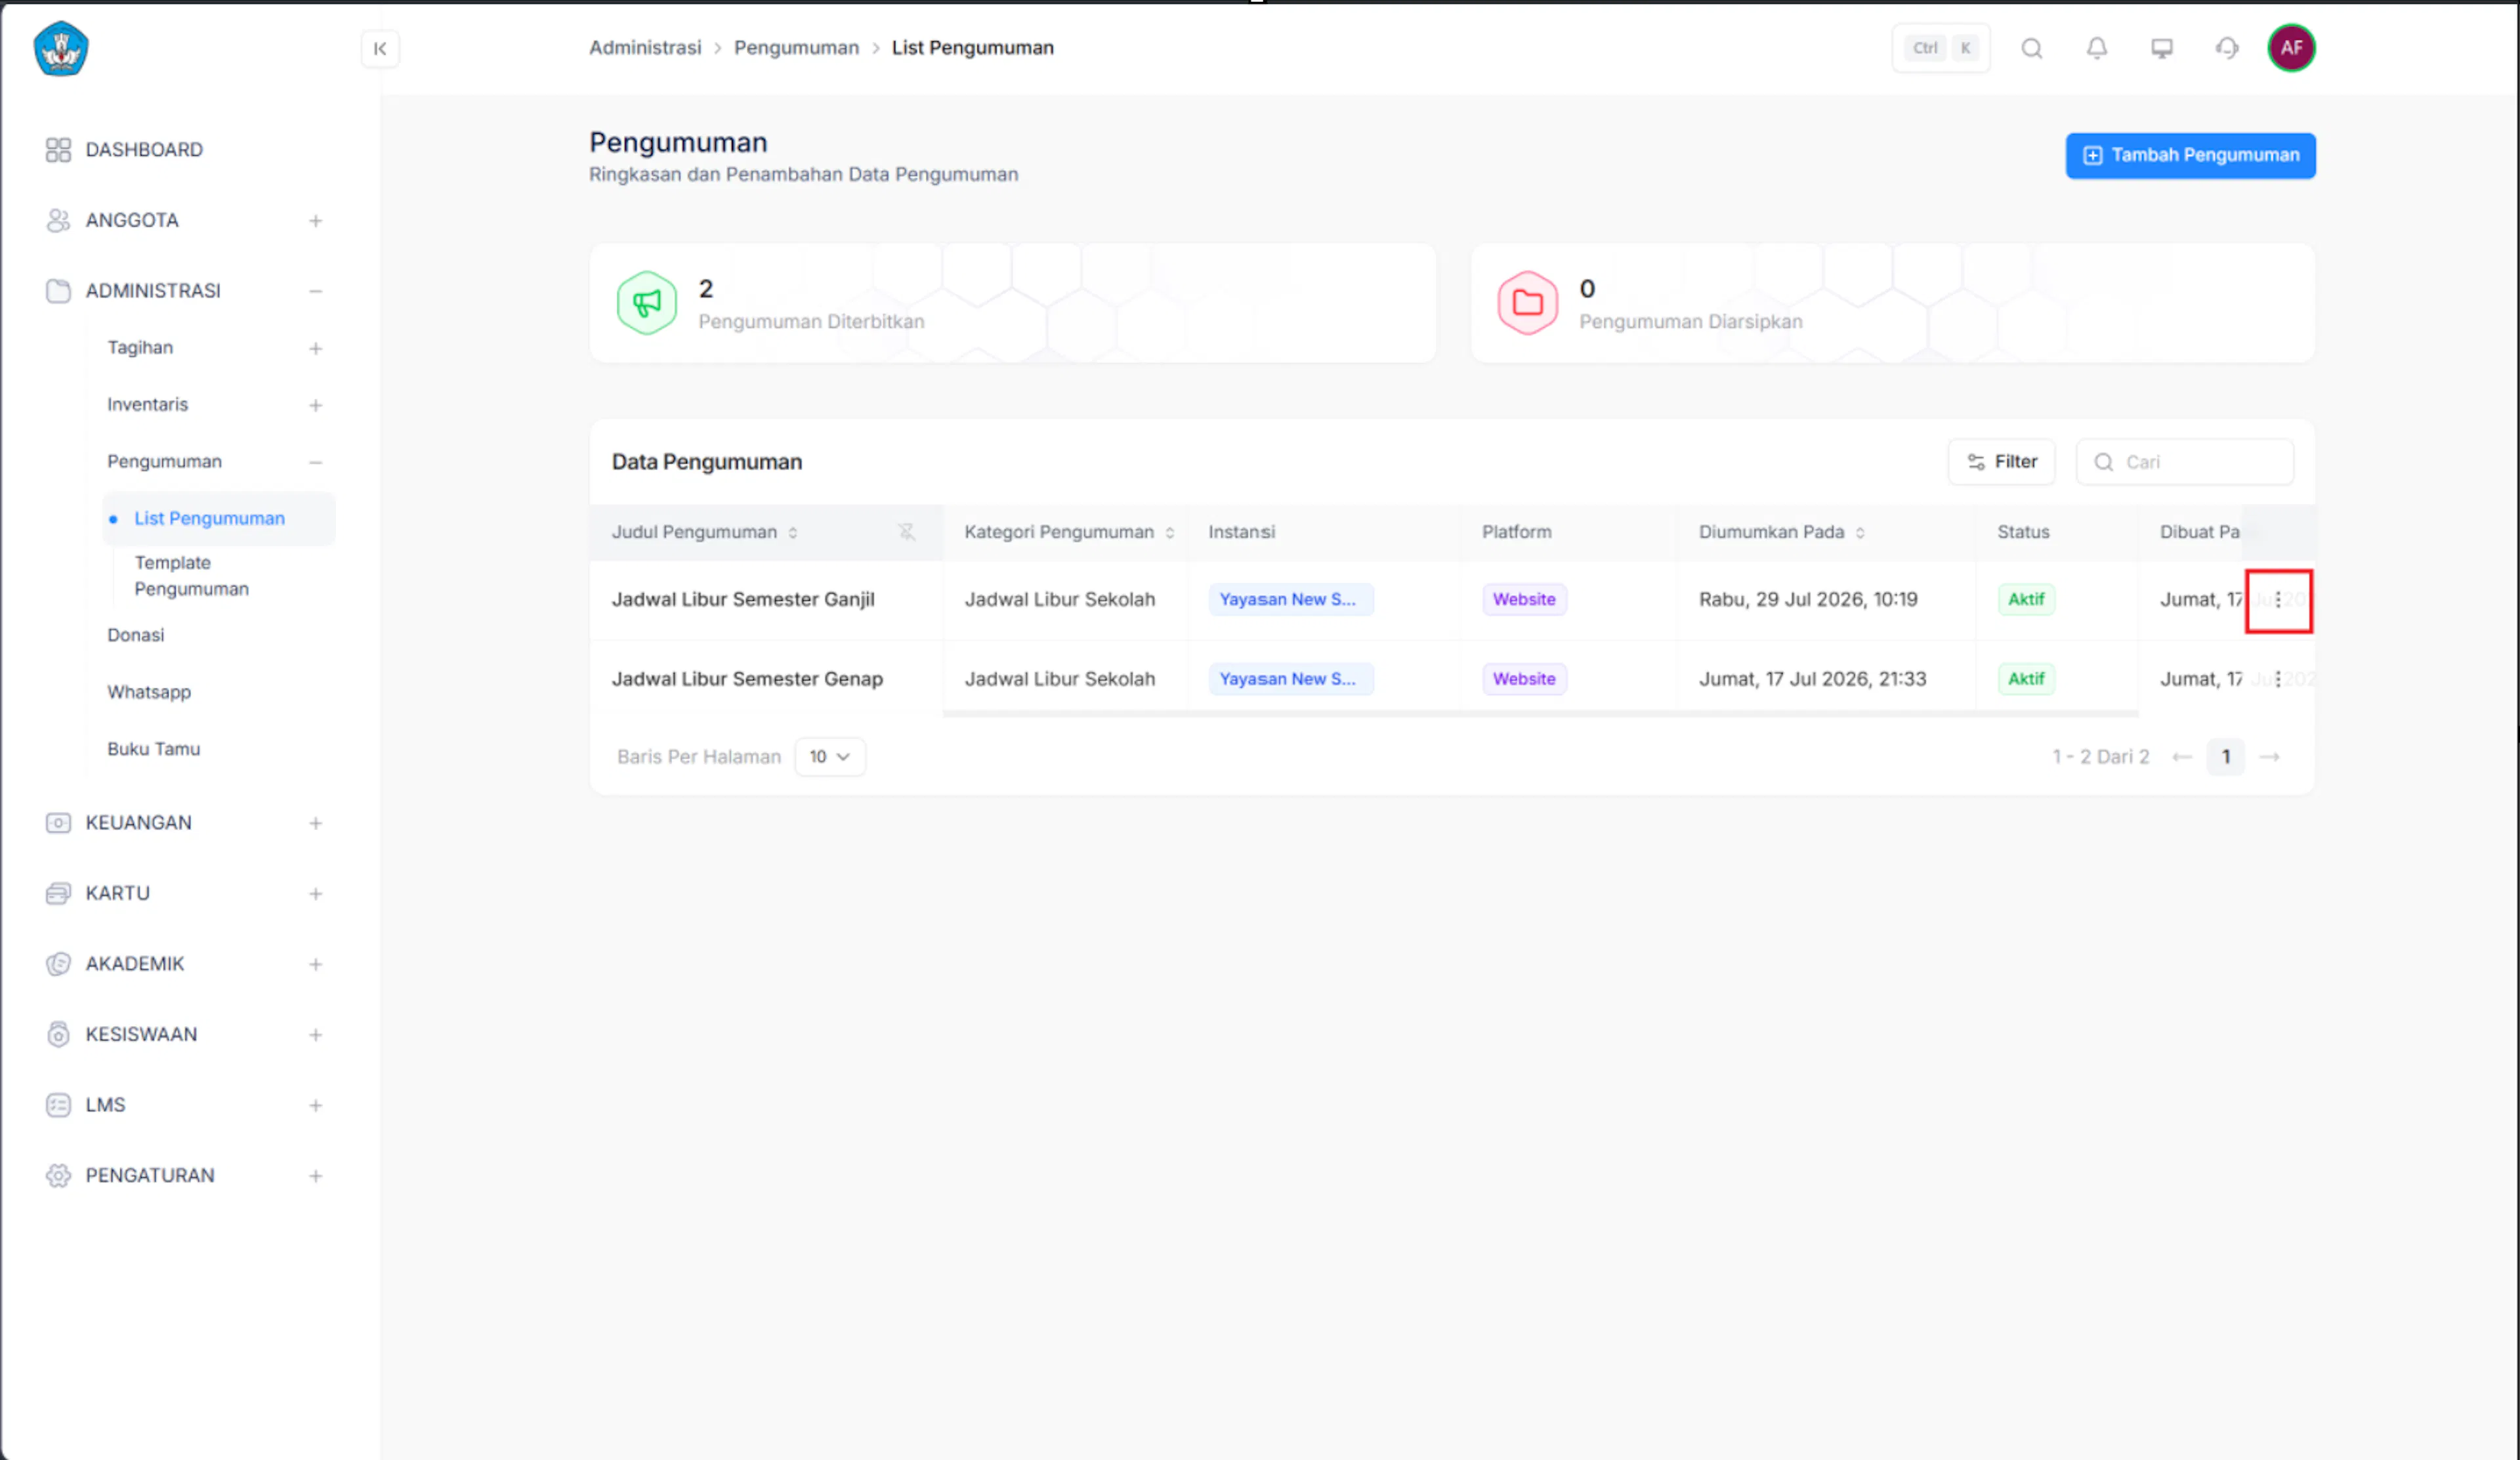Go to next page arrow

click(2269, 757)
